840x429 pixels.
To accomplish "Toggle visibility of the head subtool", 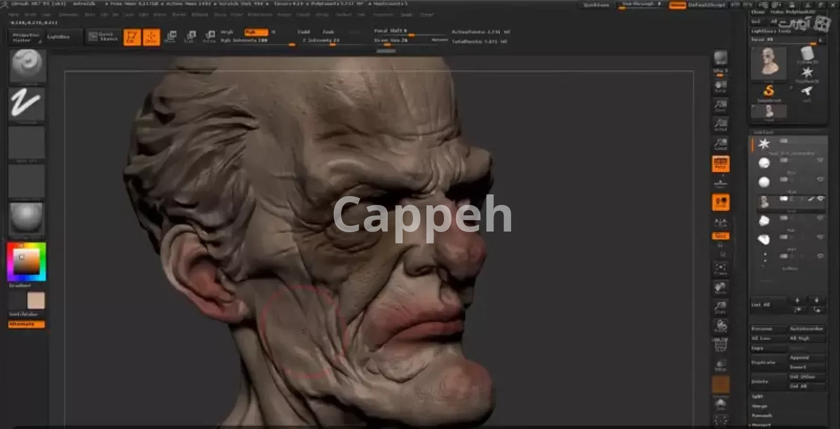I will [820, 199].
